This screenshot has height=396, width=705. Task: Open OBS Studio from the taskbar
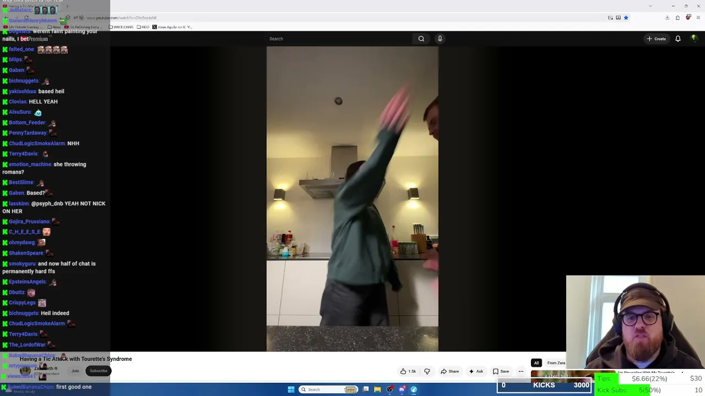point(390,389)
